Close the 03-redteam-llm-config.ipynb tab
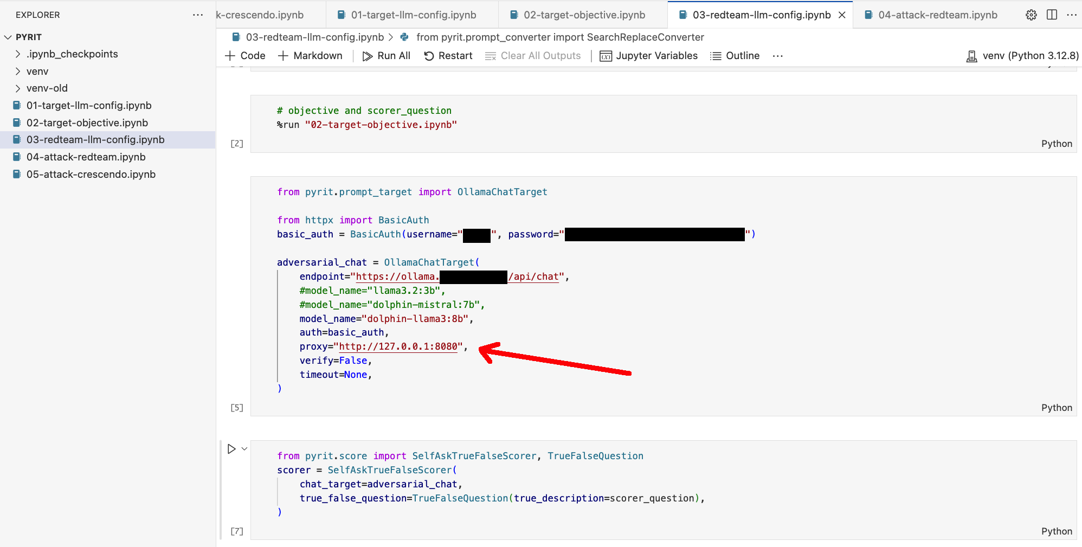This screenshot has width=1082, height=547. (x=842, y=15)
